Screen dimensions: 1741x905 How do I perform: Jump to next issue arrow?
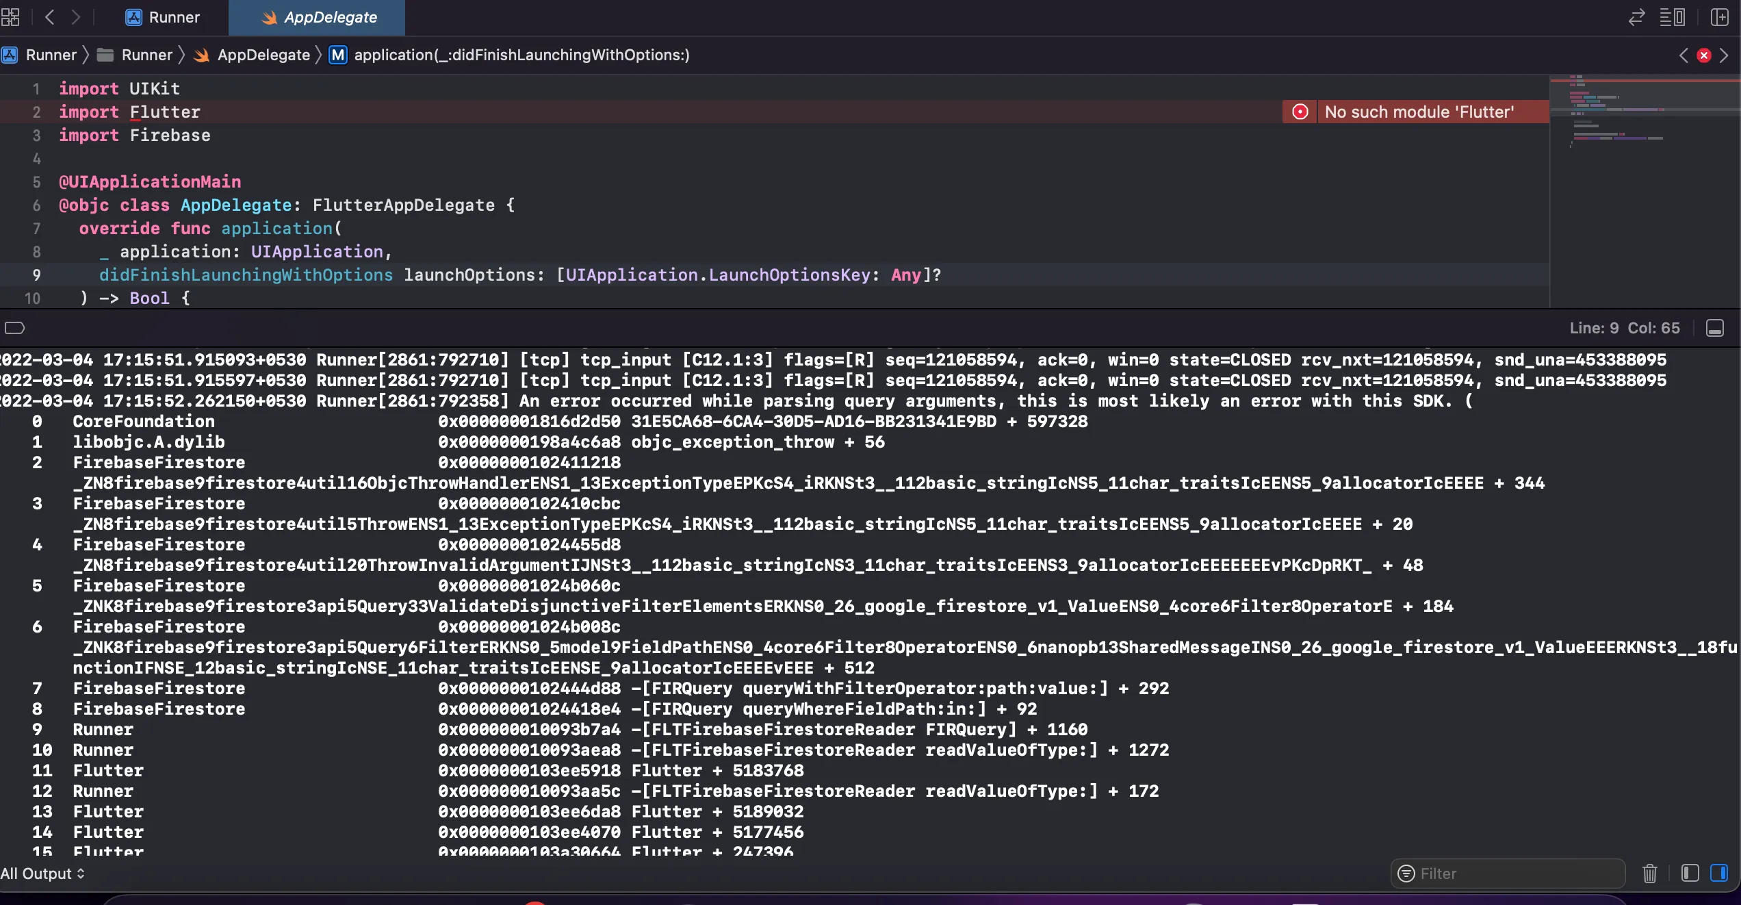[1725, 55]
